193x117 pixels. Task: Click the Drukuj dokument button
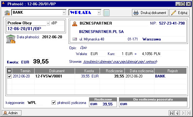coord(150,13)
